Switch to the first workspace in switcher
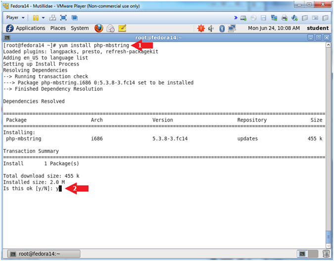 pyautogui.click(x=302, y=254)
